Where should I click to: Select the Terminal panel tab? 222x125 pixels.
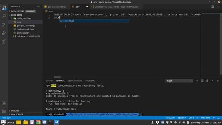pos(60,81)
